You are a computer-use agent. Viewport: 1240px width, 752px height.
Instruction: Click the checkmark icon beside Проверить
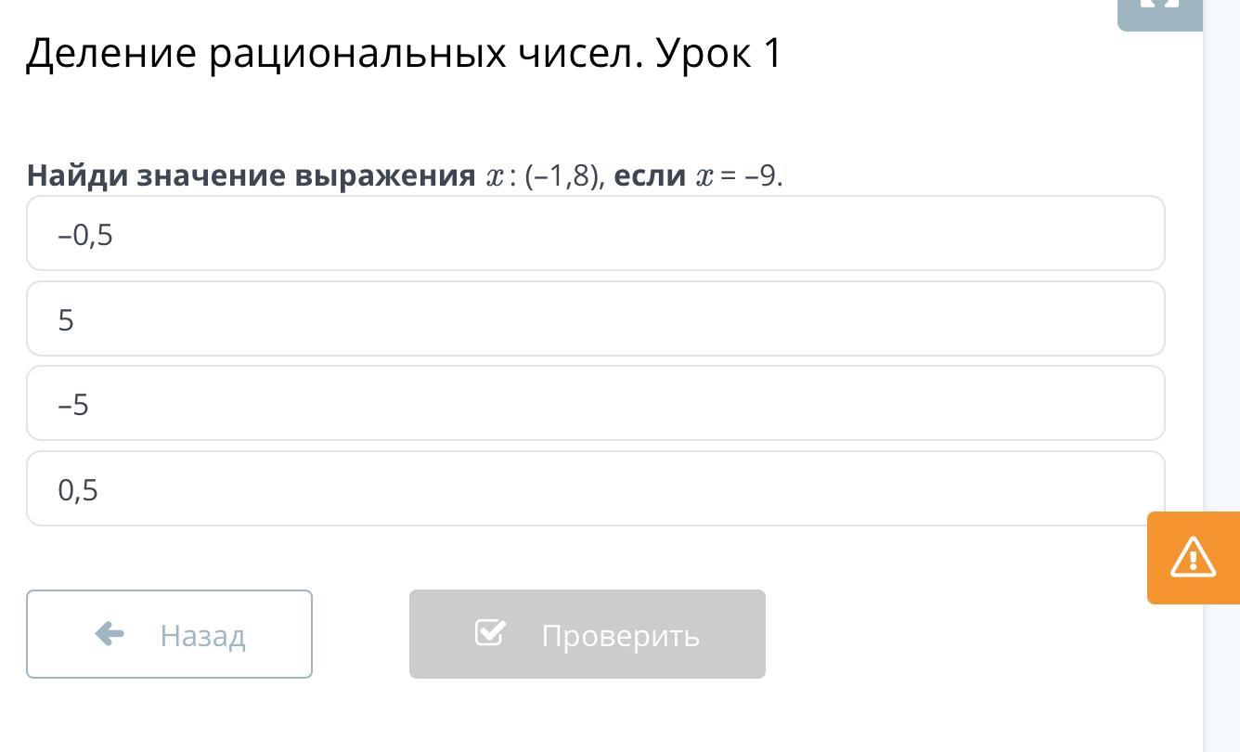tap(489, 633)
